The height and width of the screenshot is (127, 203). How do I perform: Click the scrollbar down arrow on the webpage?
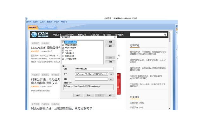pos(170,109)
